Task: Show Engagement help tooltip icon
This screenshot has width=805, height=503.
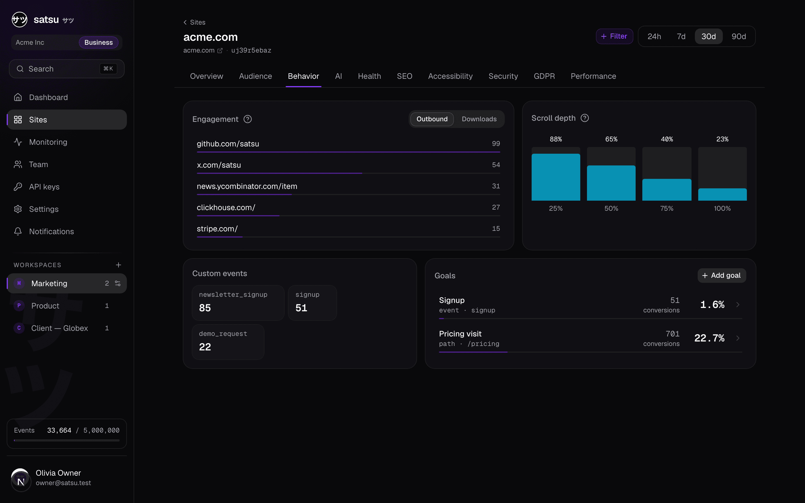Action: pos(247,119)
